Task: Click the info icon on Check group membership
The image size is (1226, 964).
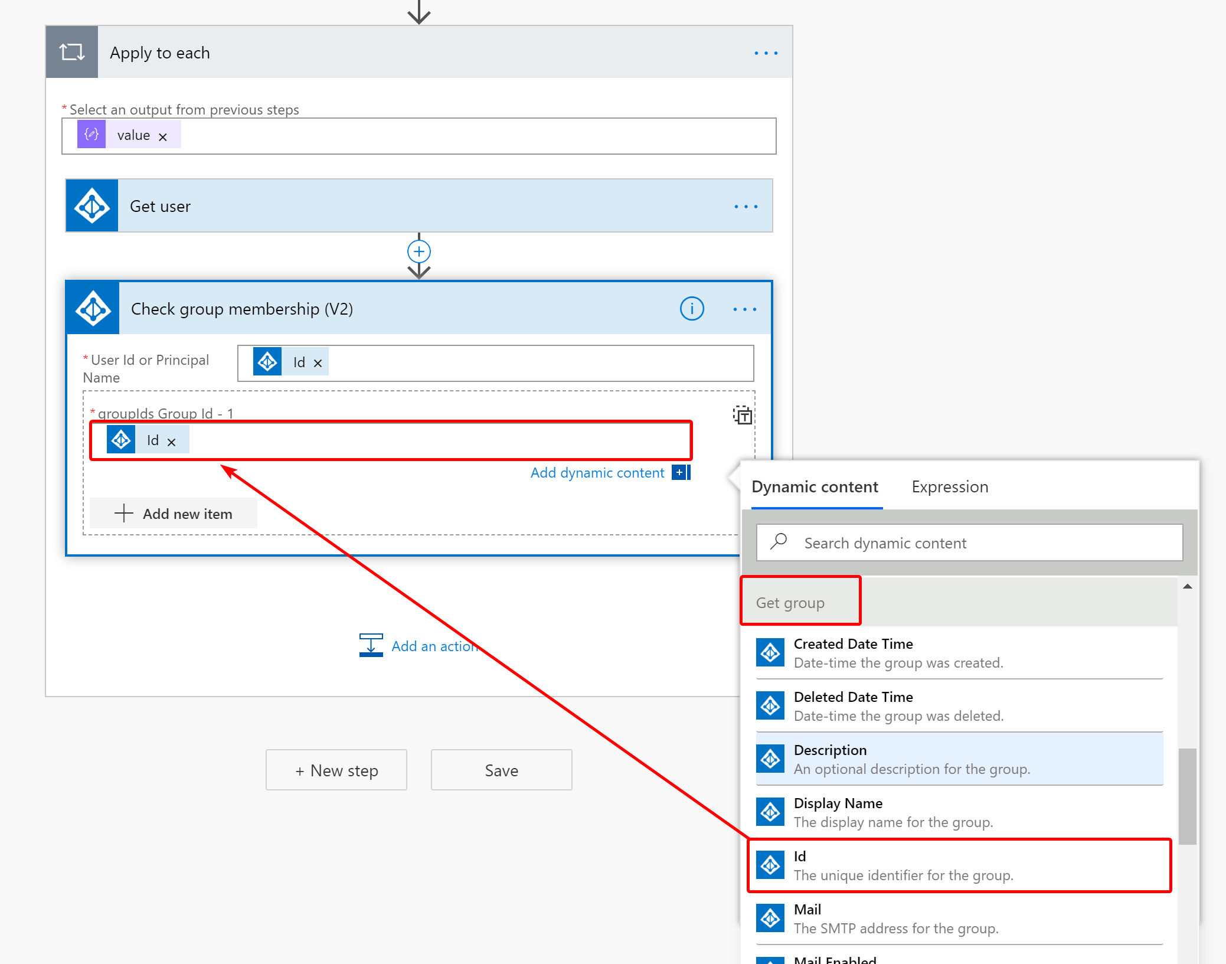Action: (x=692, y=309)
